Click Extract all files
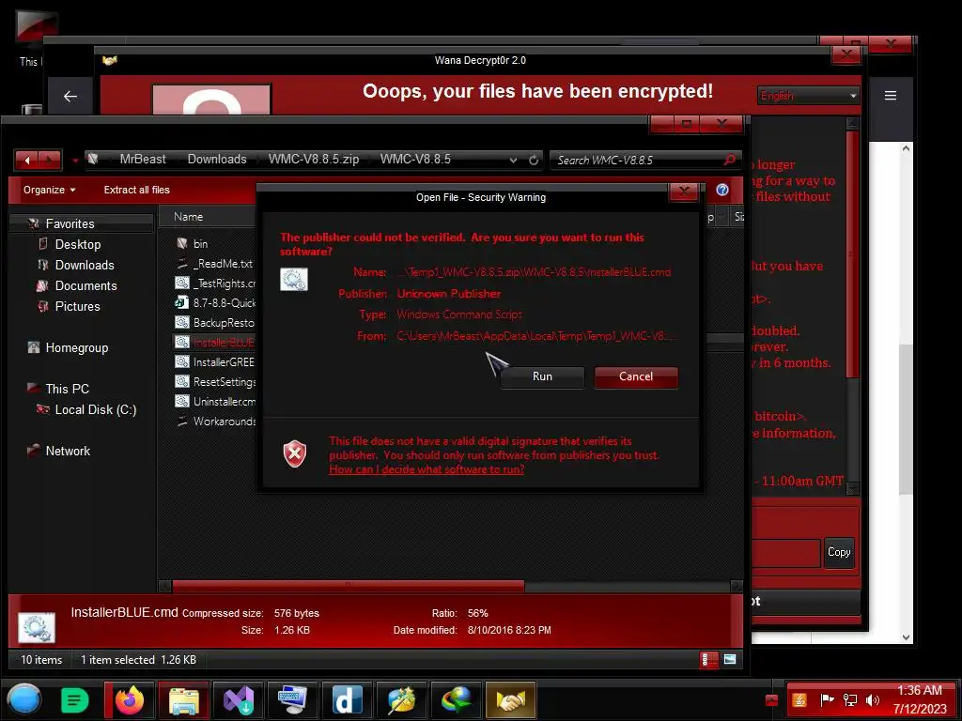This screenshot has height=721, width=962. point(137,190)
